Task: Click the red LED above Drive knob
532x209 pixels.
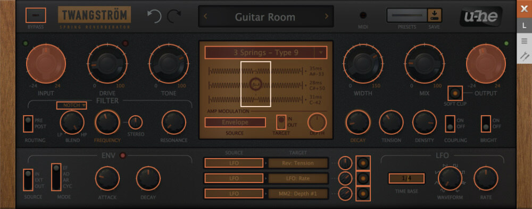Action: click(x=125, y=43)
